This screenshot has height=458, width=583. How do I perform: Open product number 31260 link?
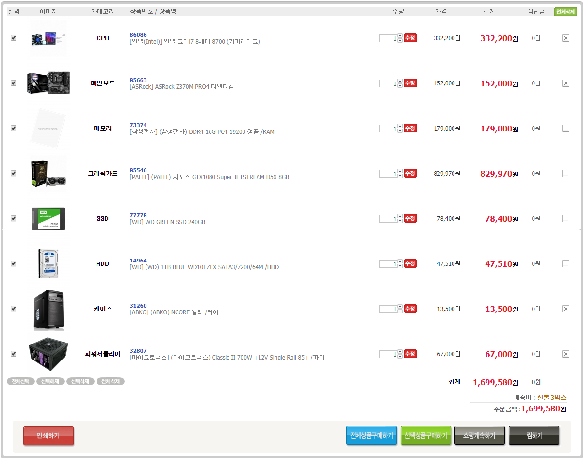tap(138, 306)
